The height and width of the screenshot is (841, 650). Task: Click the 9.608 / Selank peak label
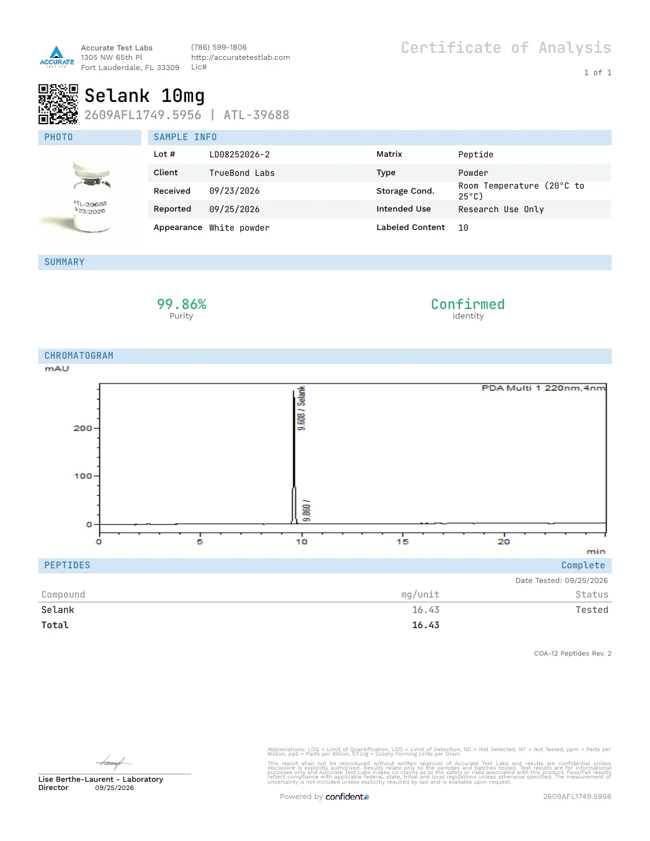[x=301, y=408]
